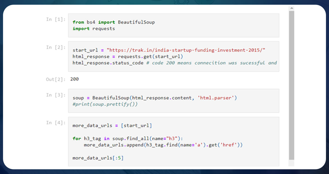Screen dimensions: 329x174
Task: Click the more_data_urls.append line
Action: [x=161, y=145]
